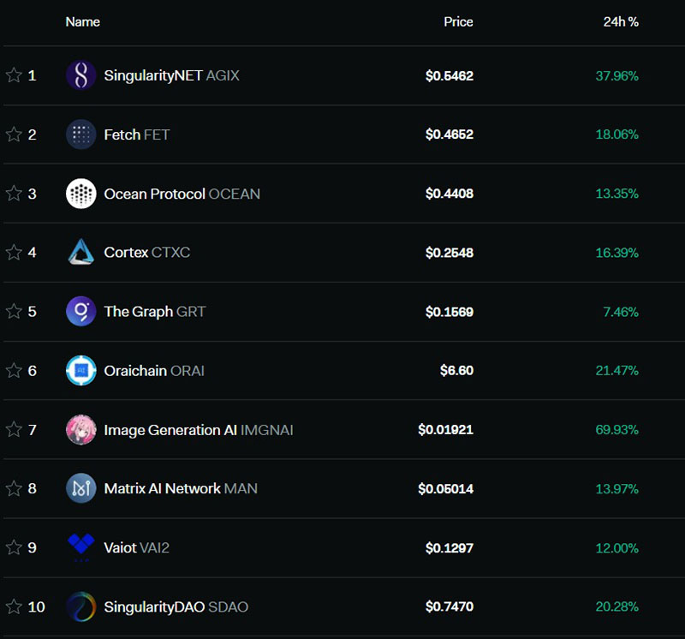
Task: Sort by the Price column header
Action: coord(458,21)
